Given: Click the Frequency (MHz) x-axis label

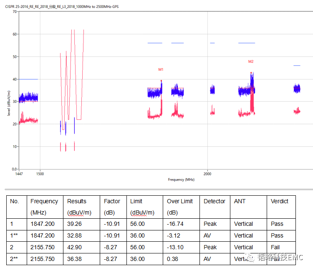Looking at the screenshot, I should pyautogui.click(x=181, y=179).
